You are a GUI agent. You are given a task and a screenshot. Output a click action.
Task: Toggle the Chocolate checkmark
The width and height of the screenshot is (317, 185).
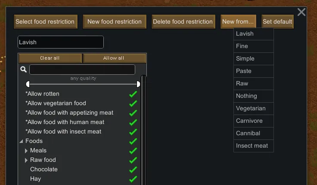click(133, 170)
